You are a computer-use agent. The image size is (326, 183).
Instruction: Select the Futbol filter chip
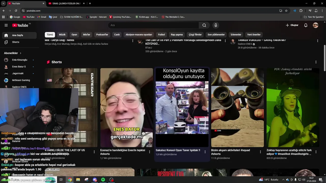click(161, 35)
